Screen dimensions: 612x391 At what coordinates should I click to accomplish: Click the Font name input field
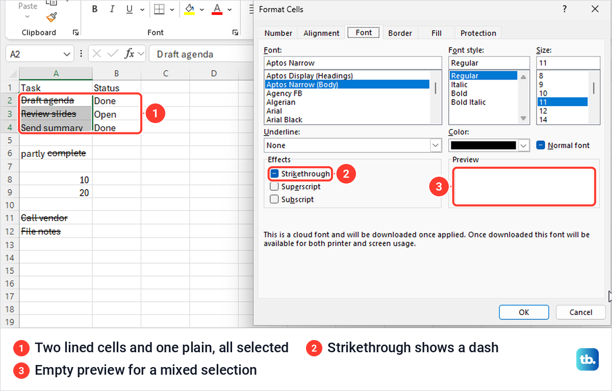click(x=352, y=63)
